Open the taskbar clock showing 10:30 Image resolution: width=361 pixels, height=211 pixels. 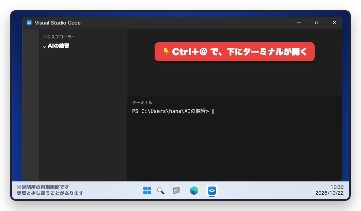pos(337,187)
